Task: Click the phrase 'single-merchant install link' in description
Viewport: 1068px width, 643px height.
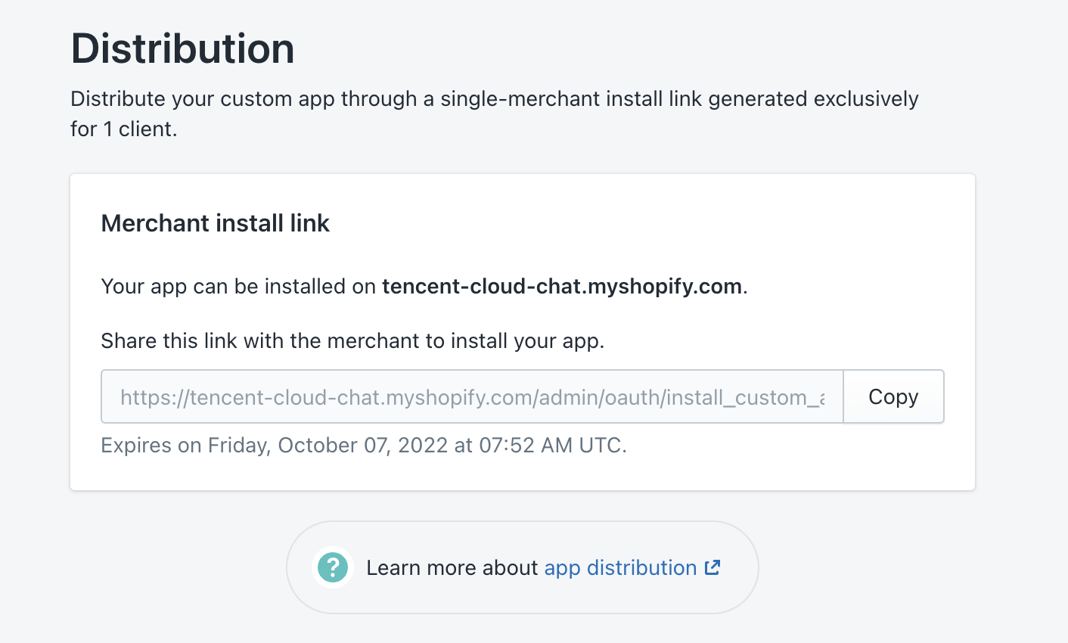Action: coord(572,99)
